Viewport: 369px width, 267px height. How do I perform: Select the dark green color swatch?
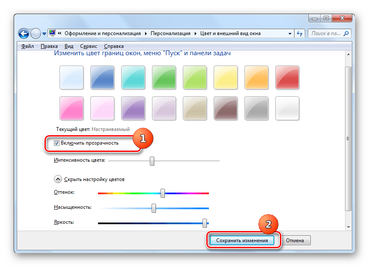164,77
